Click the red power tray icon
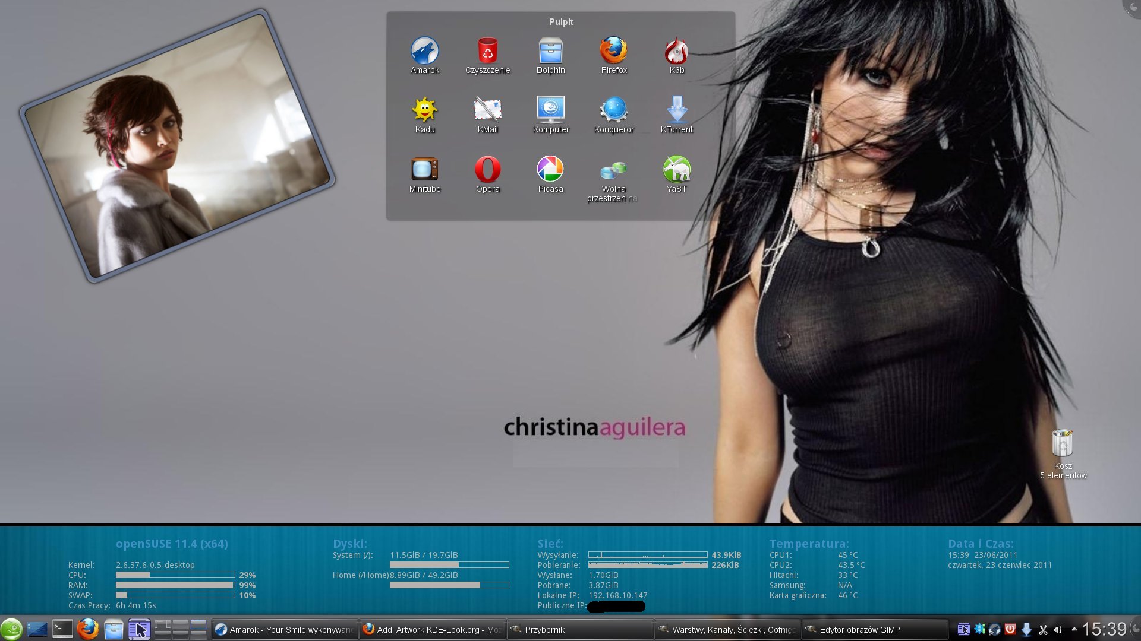This screenshot has width=1141, height=641. tap(1010, 630)
